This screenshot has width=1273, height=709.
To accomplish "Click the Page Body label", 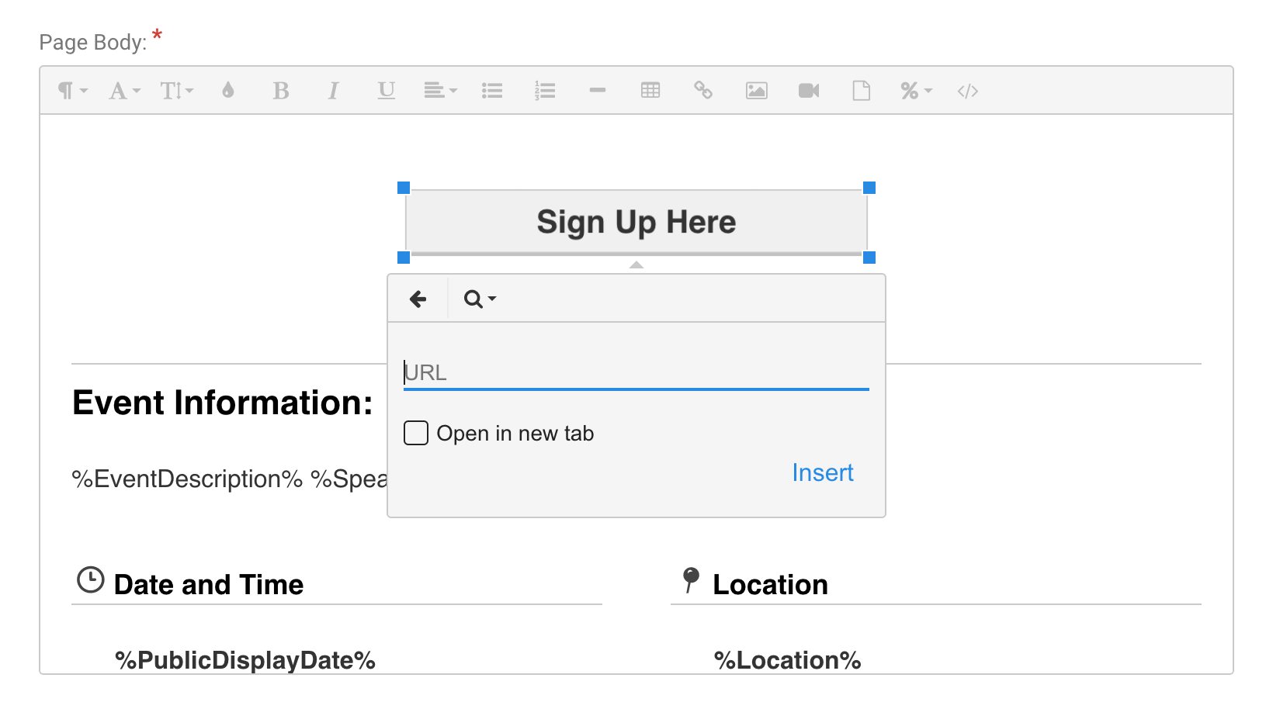I will click(x=93, y=42).
